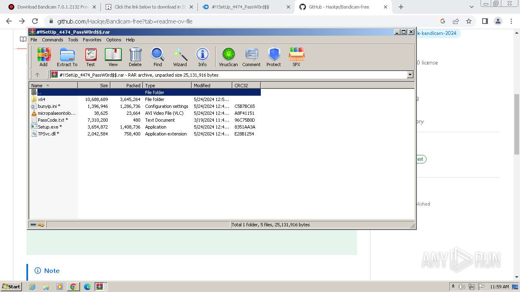Click the Comment icon
The image size is (520, 292).
[251, 57]
